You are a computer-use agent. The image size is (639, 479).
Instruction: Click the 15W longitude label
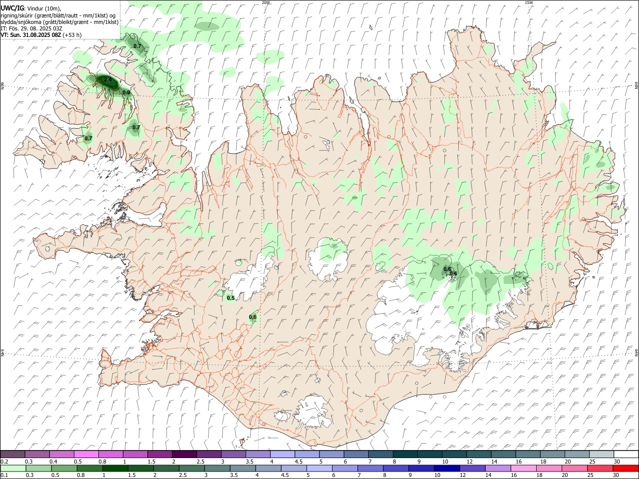click(x=529, y=2)
